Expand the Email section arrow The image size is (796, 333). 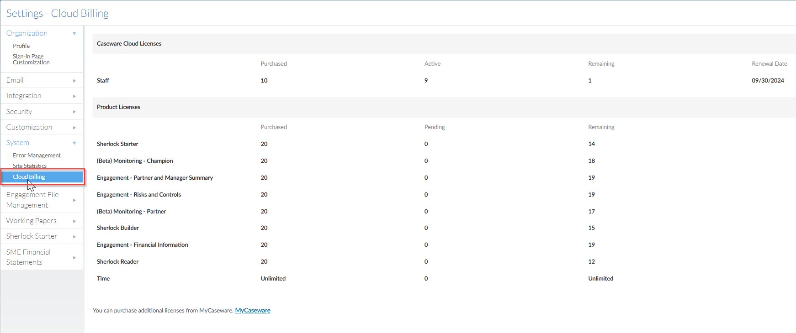click(74, 81)
